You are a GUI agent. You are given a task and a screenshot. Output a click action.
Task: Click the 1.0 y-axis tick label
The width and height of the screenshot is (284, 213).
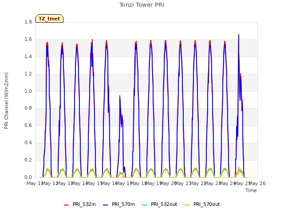(x=28, y=91)
